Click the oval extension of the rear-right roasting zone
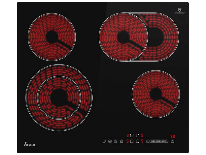This screenshot has width=206, height=155. [x=163, y=37]
